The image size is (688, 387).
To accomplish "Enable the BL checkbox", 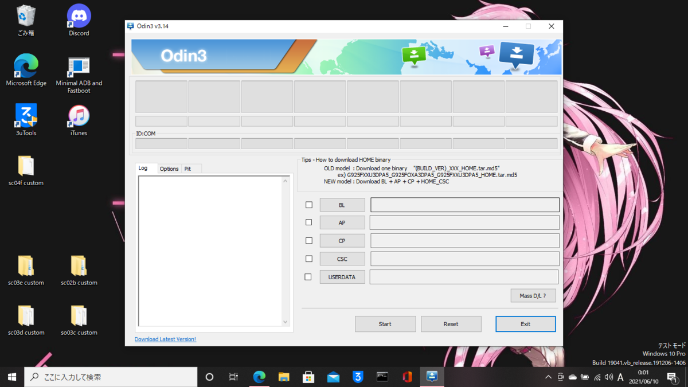I will [309, 205].
